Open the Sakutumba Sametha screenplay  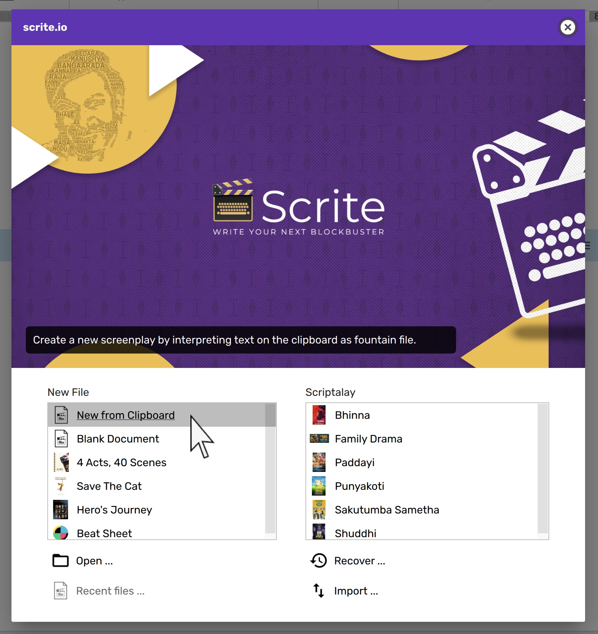(x=386, y=510)
